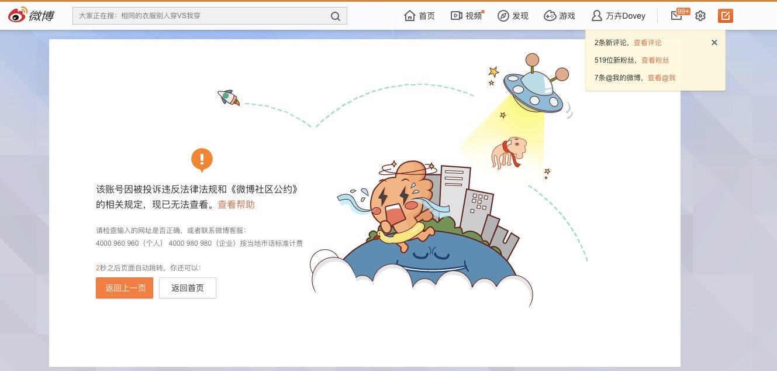Click the 返回上一页 button
Screen dimensions: 777x371
pyautogui.click(x=125, y=288)
